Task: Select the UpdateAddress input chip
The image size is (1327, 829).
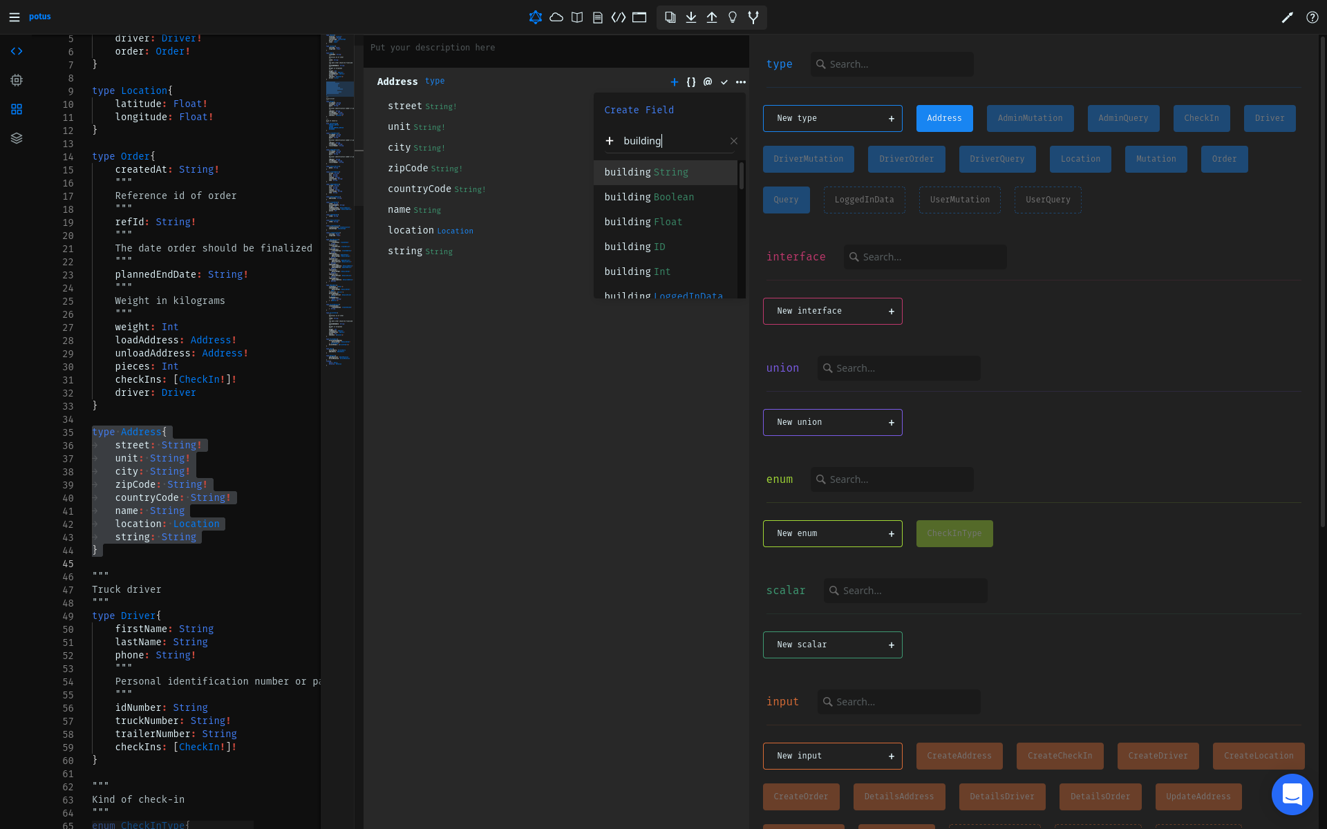Action: coord(1198,797)
